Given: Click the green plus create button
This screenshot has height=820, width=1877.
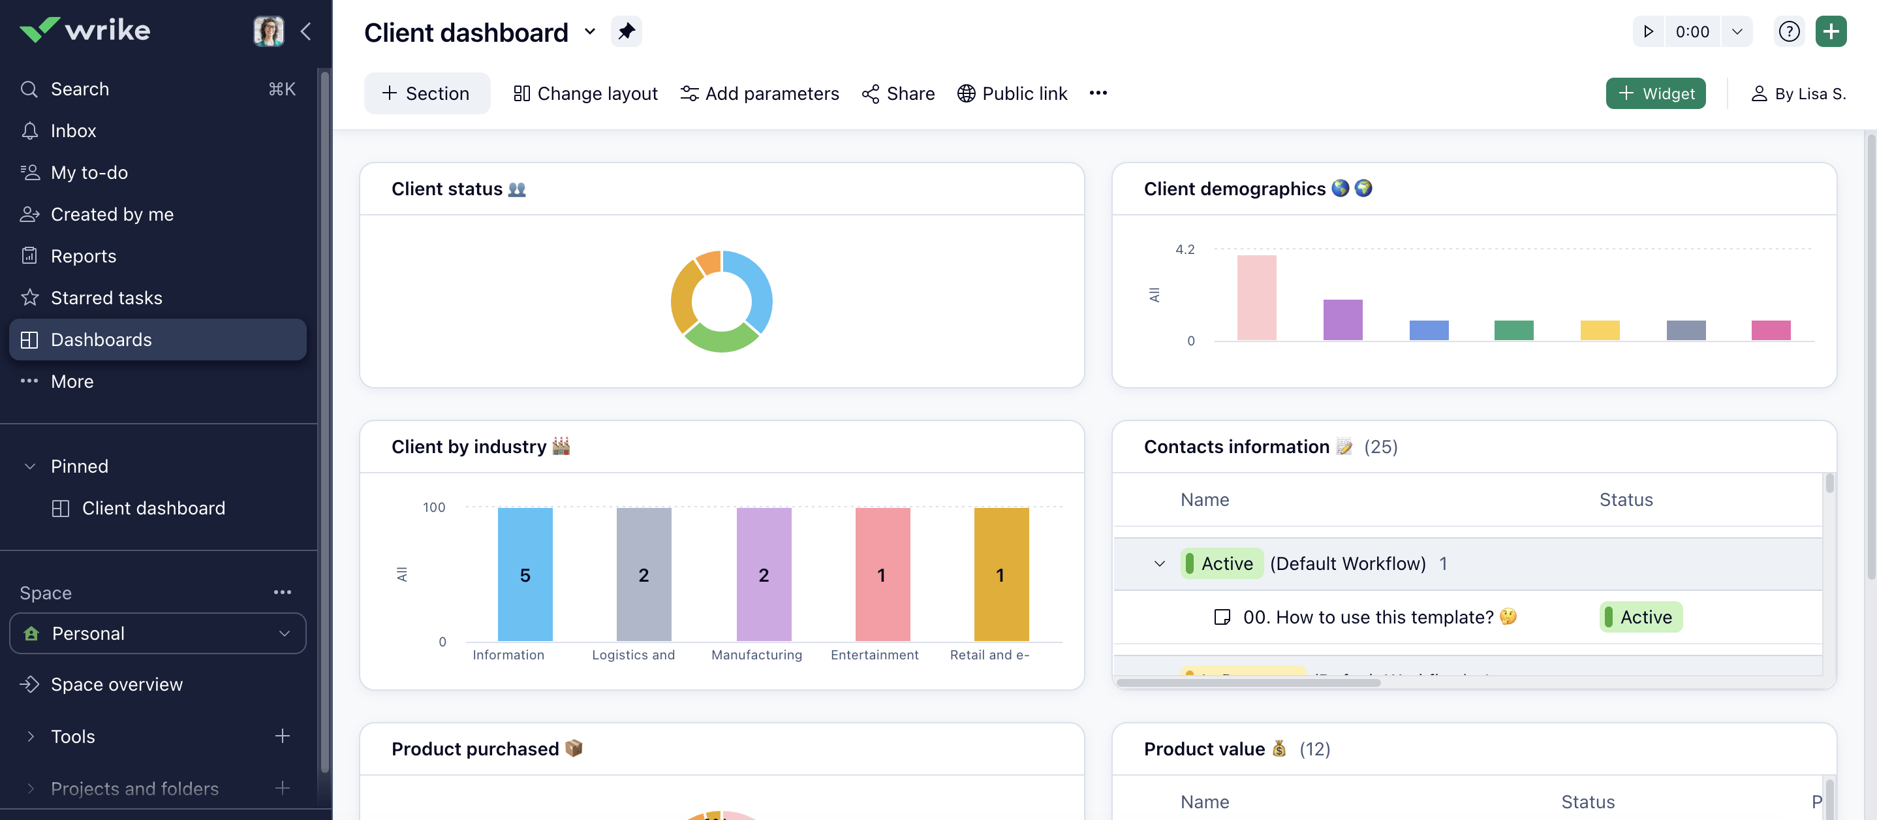Looking at the screenshot, I should pyautogui.click(x=1831, y=31).
